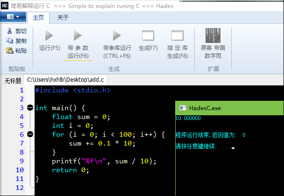Click the Build (F7) window icon
The image size is (284, 196).
148,35
